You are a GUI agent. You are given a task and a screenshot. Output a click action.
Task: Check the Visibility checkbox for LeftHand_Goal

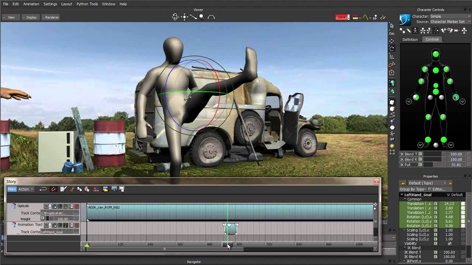point(450,243)
